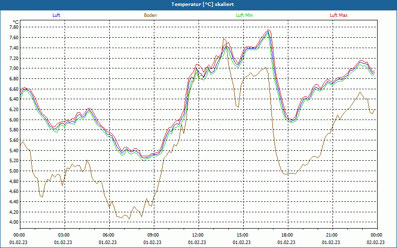Viewport: 397px width, 248px height.
Task: Click the green "Luft Min" legend label
Action: pos(244,15)
